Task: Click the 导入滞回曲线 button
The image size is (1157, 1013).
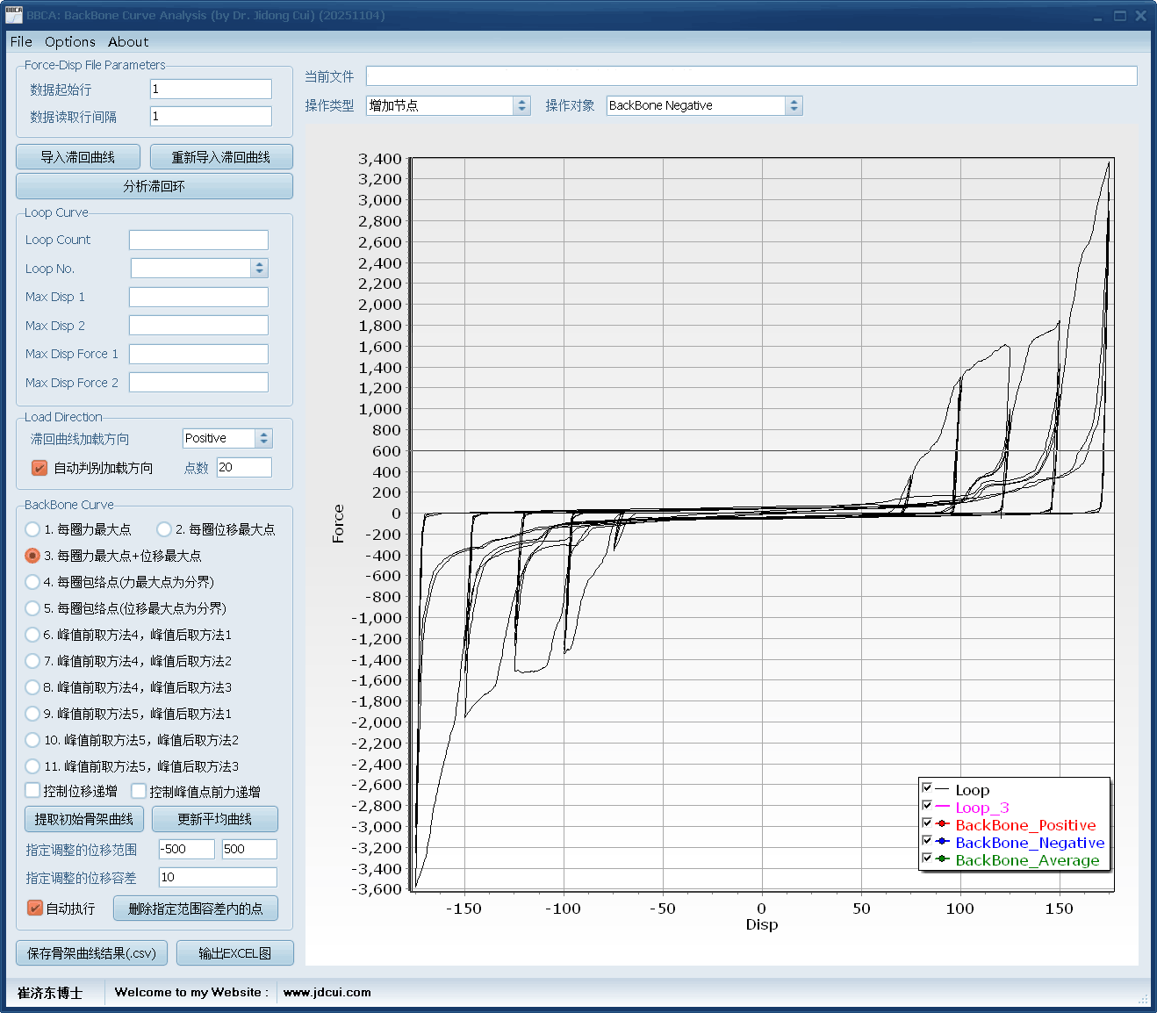Action: (78, 157)
